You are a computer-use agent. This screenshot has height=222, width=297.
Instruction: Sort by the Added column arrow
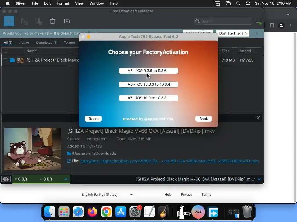point(254,51)
